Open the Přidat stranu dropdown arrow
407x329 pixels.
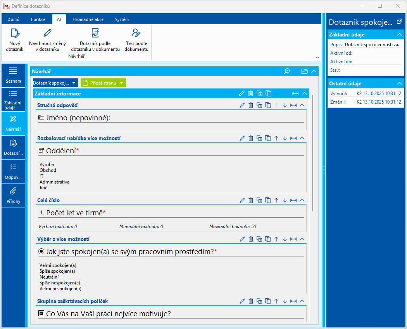pos(121,83)
